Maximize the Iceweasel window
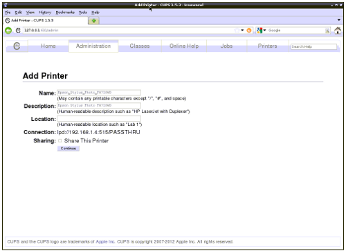The image size is (346, 251). click(336, 5)
